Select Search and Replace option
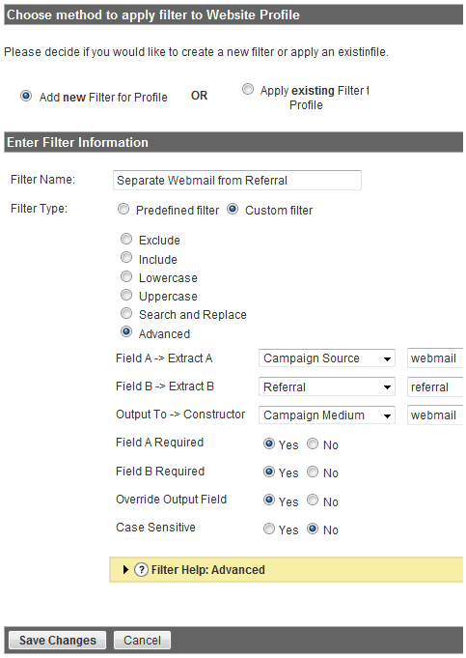466x658 pixels. 126,313
